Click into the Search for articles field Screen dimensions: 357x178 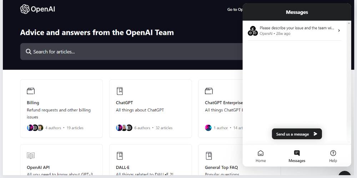(x=131, y=52)
